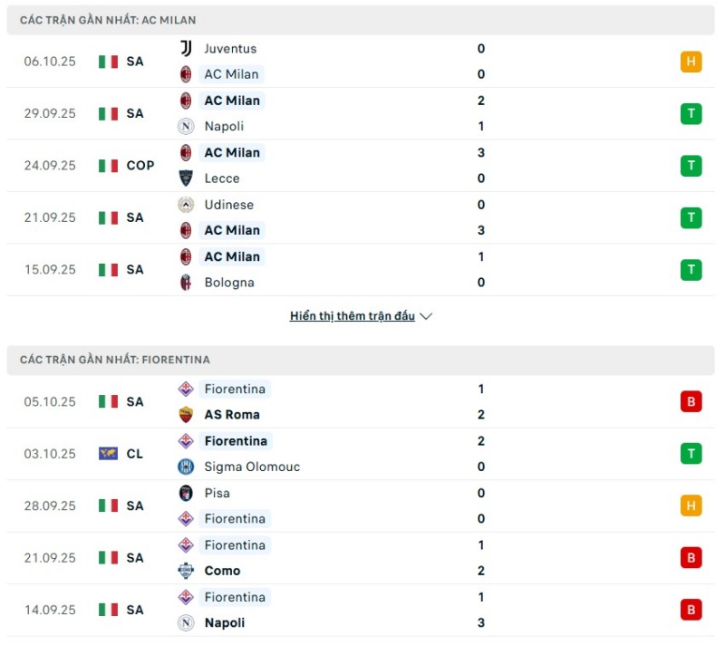Click the AS Roma club logo

tap(185, 414)
